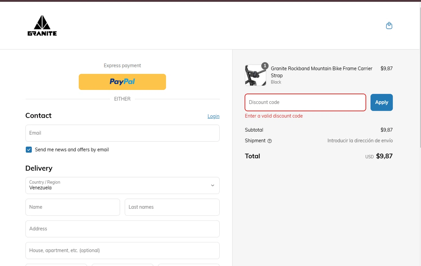Viewport: 421px width, 266px height.
Task: Click the Granite logo
Action: click(x=42, y=26)
